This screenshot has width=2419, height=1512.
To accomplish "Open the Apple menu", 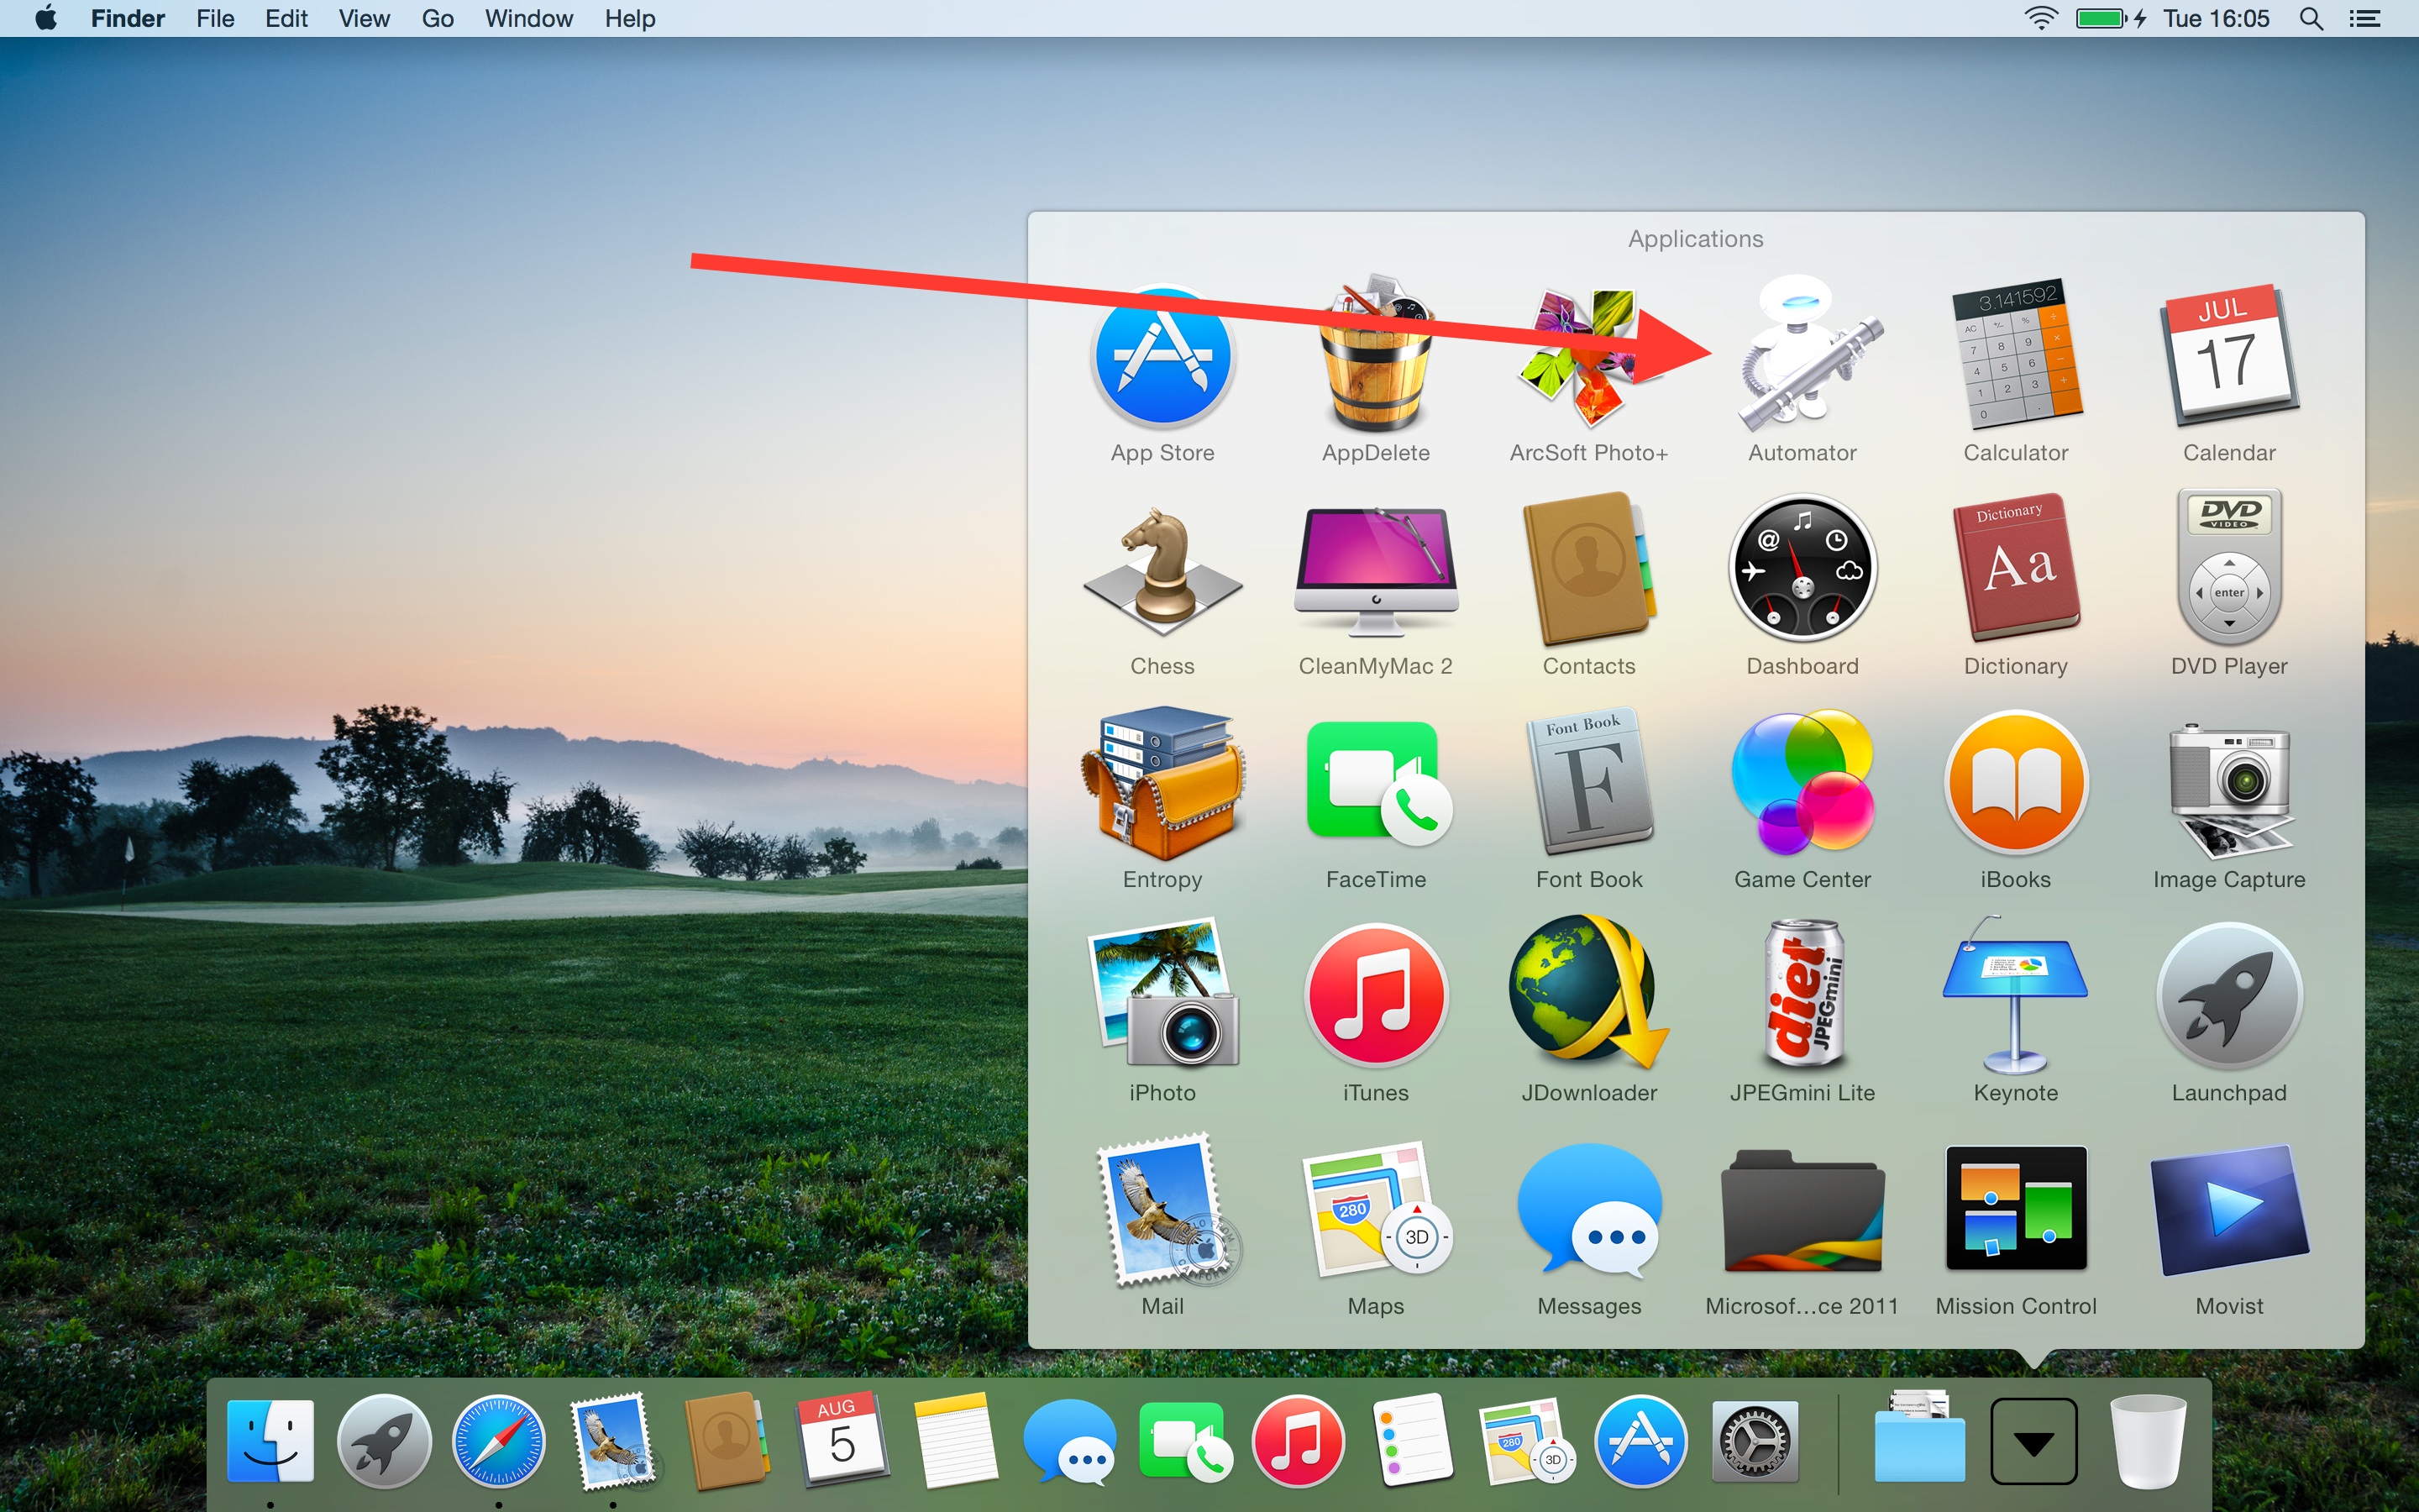I will coord(46,18).
